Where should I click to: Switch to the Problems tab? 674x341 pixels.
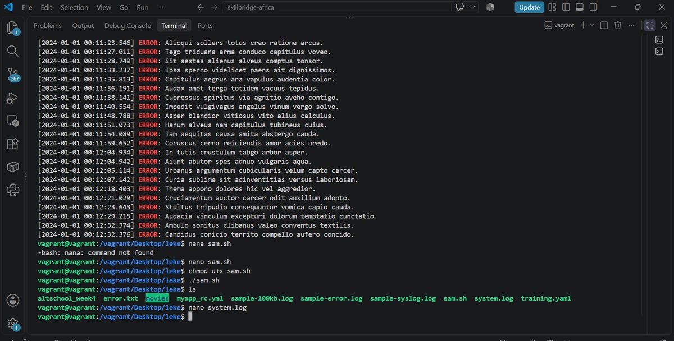pyautogui.click(x=47, y=26)
